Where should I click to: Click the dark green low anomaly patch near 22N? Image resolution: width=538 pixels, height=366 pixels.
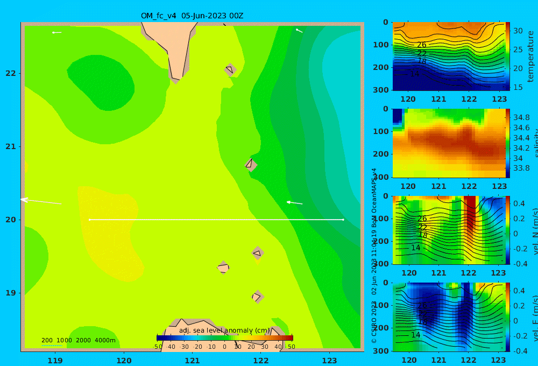click(101, 82)
